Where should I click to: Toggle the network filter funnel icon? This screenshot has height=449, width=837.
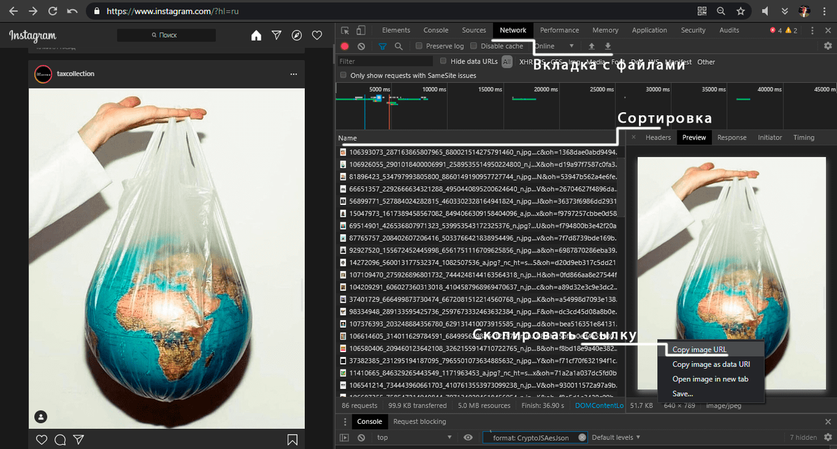(382, 46)
